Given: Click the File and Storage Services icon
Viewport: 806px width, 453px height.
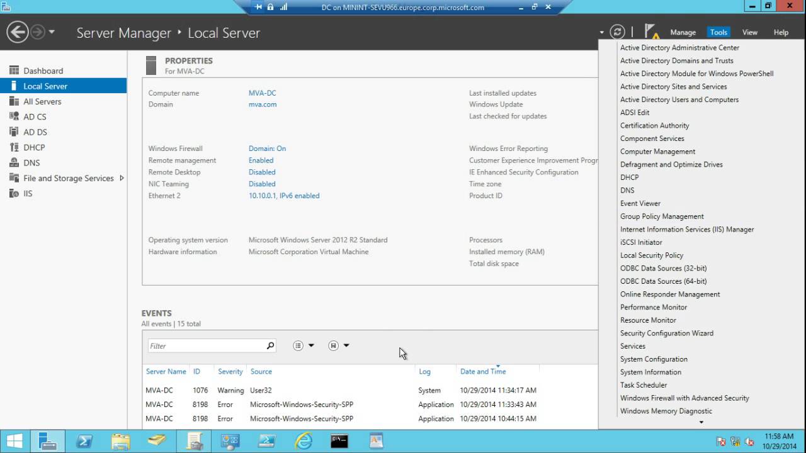Looking at the screenshot, I should (x=14, y=178).
